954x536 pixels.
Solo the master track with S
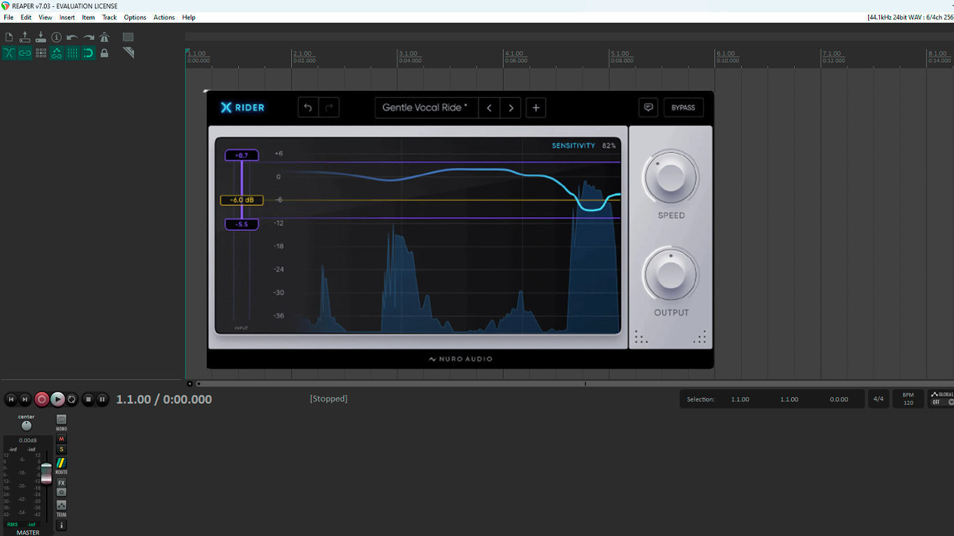click(x=61, y=449)
